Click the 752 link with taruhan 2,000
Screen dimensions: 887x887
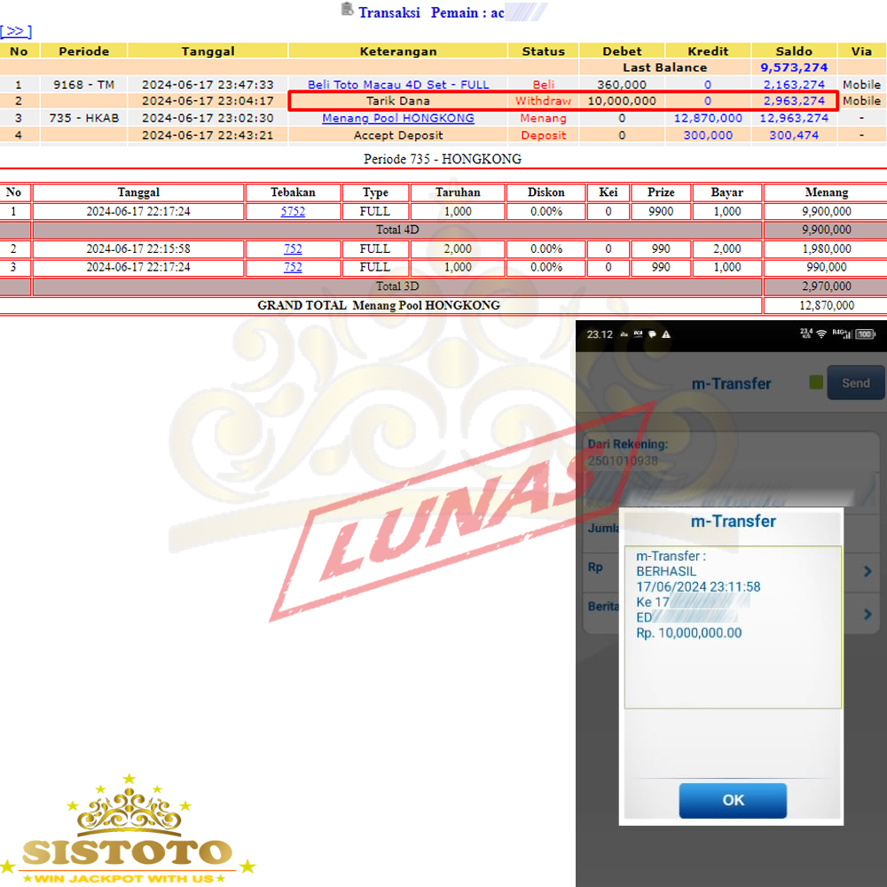pos(293,249)
